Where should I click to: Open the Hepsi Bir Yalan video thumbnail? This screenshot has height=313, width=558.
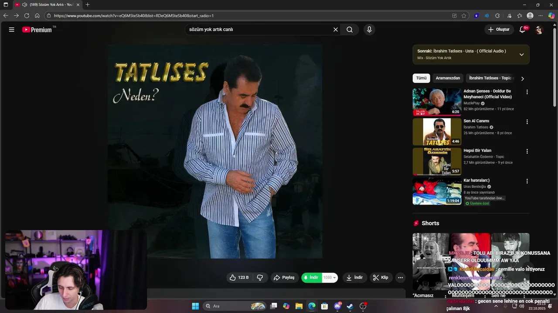(437, 161)
